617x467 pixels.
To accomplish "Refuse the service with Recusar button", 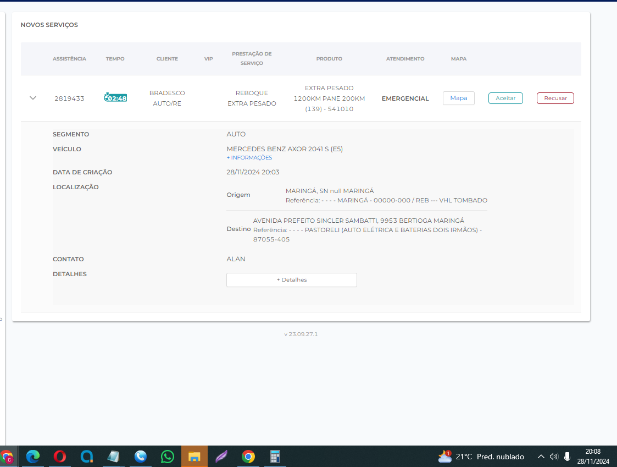I will coord(555,98).
